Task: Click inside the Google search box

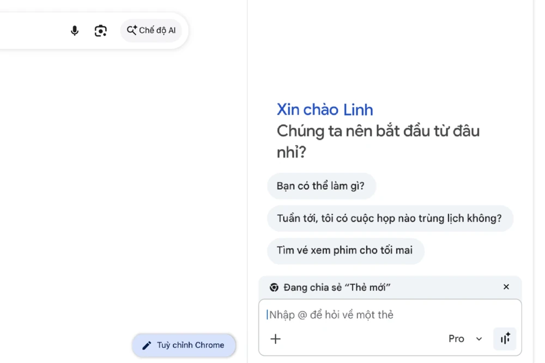Action: click(27, 31)
